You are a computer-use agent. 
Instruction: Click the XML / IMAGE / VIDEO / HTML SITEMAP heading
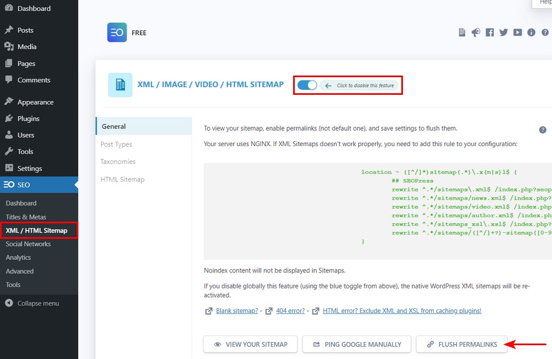click(x=210, y=84)
